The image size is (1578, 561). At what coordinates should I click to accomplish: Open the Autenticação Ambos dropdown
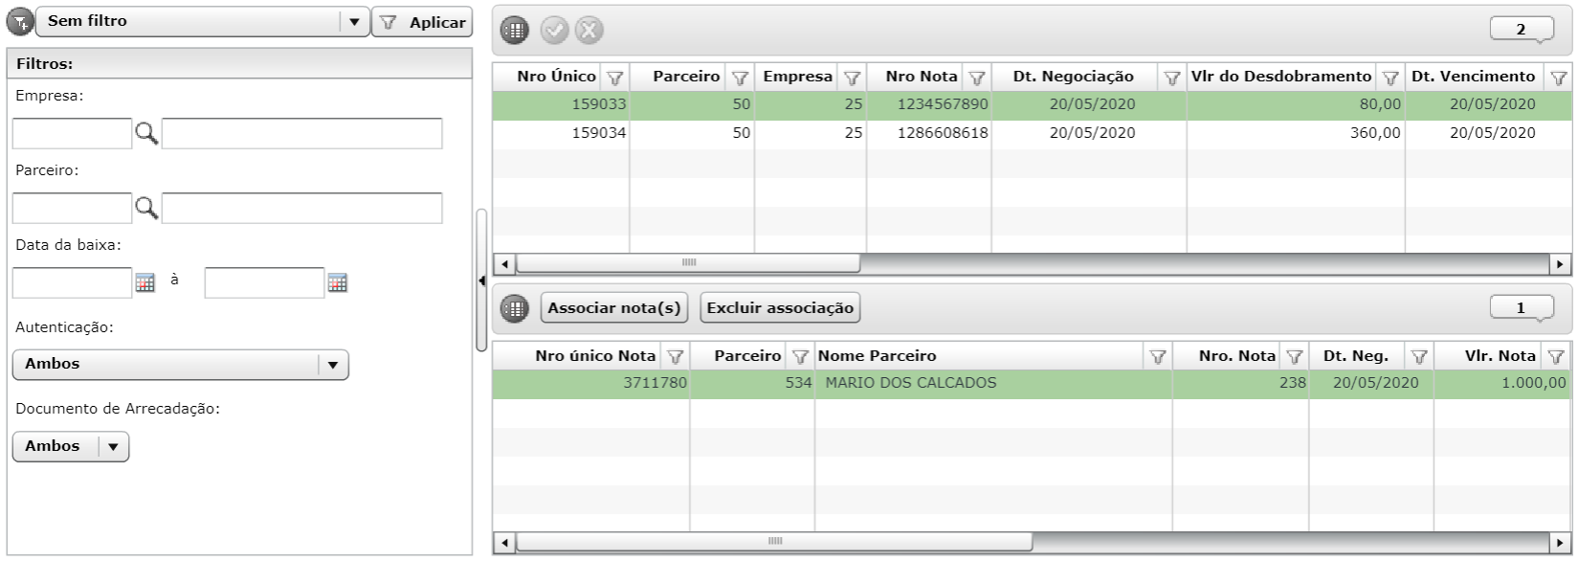[x=333, y=365]
